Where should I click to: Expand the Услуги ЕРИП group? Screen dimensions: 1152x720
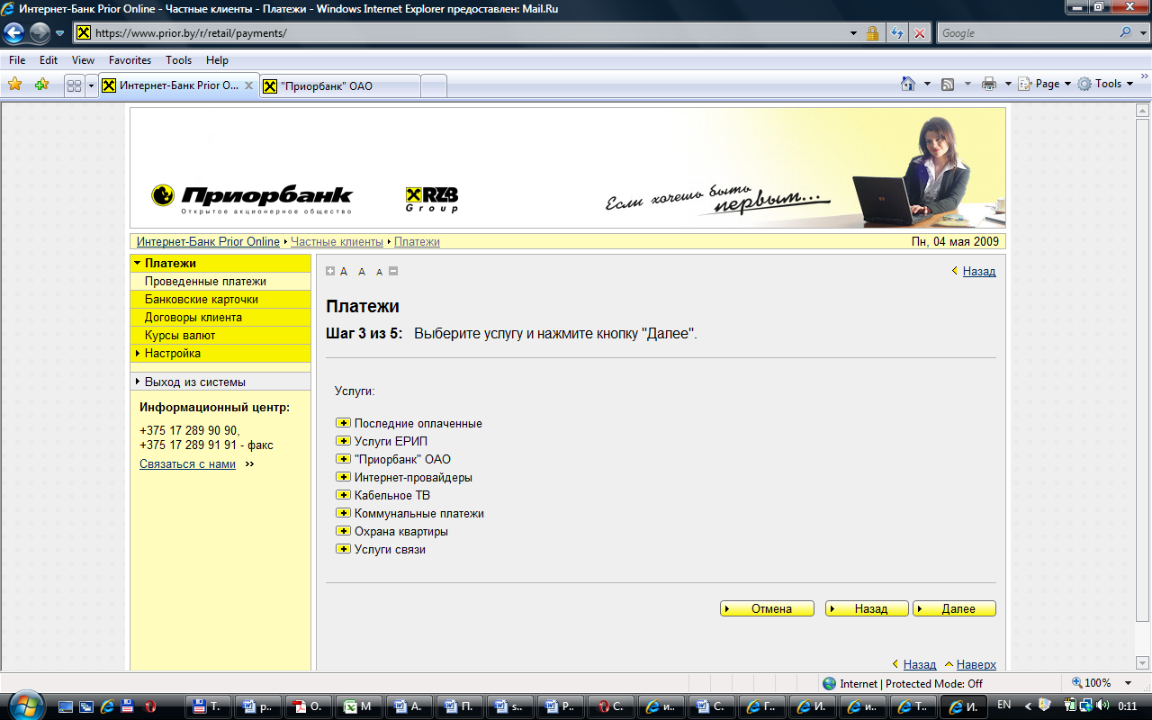click(x=343, y=441)
